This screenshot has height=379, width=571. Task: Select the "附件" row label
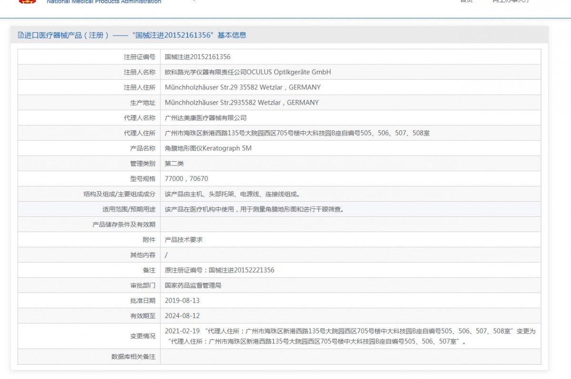[149, 240]
